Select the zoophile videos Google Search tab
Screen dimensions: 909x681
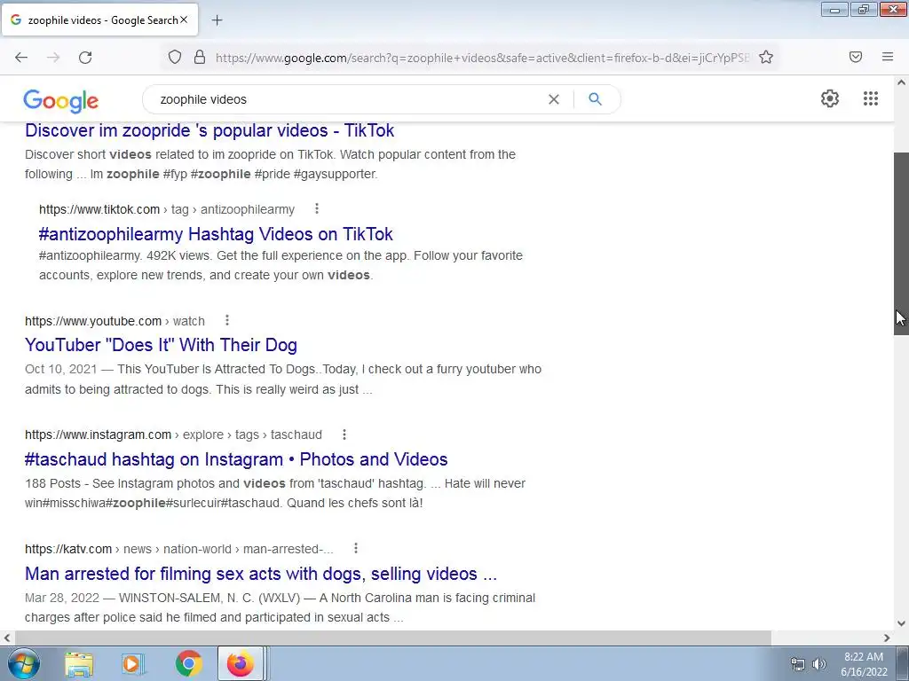point(99,20)
